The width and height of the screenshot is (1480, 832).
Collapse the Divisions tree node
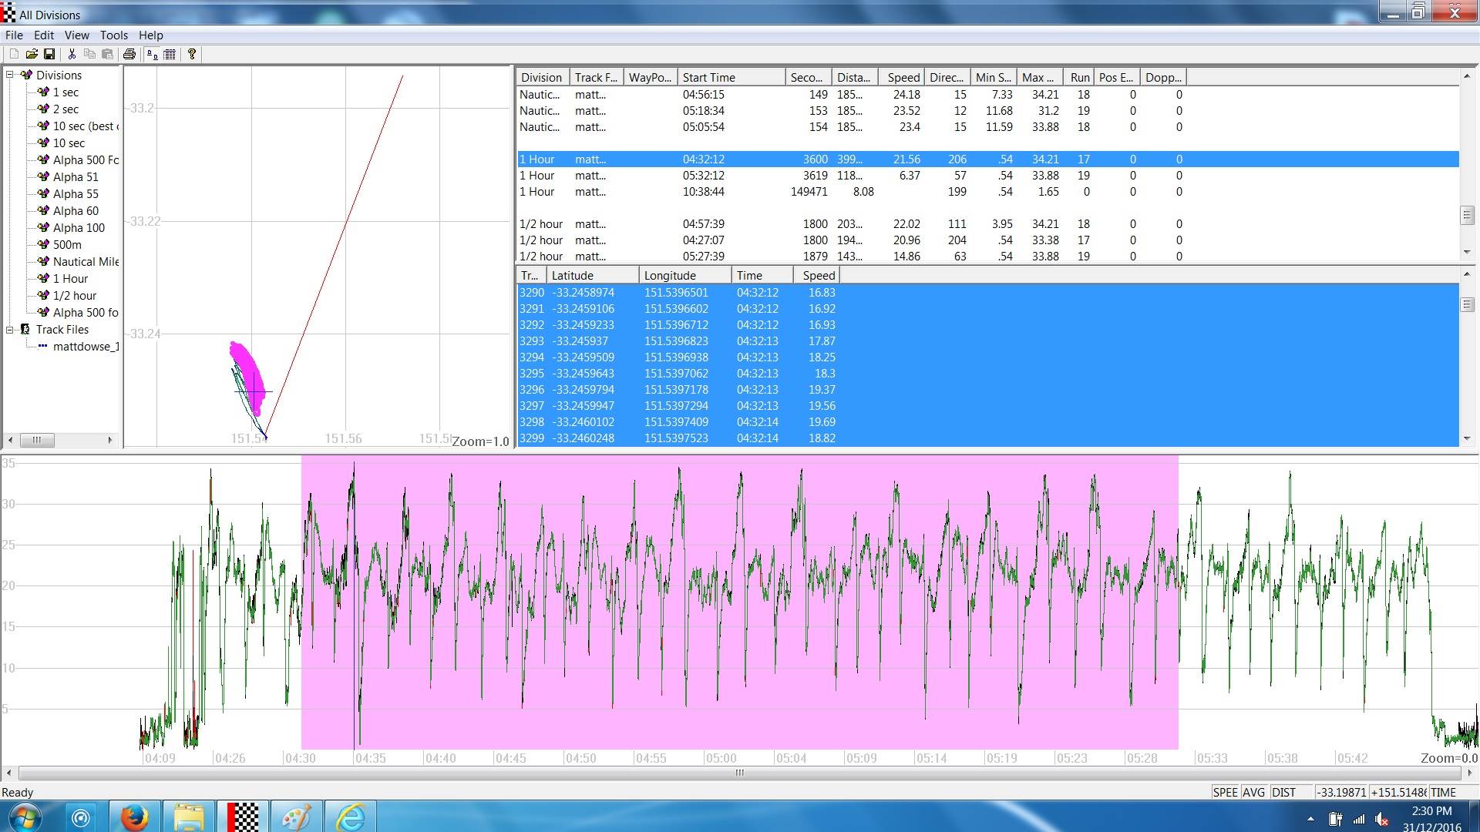click(x=11, y=75)
